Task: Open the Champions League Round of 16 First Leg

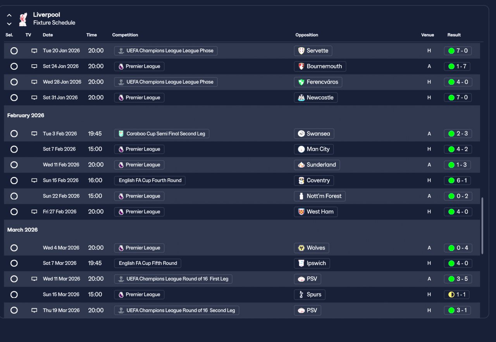Action: coord(173,279)
